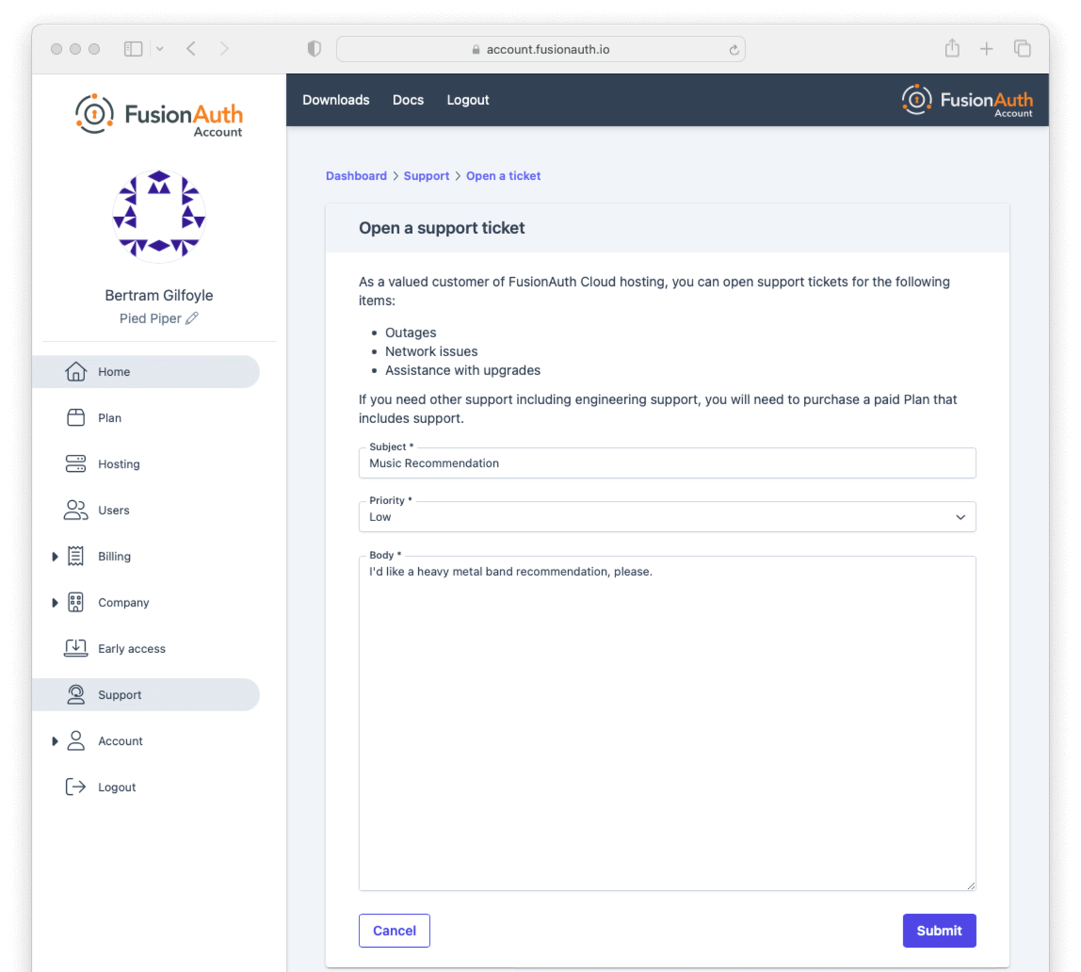Click the Early access download icon
Viewport: 1081px width, 972px height.
click(76, 648)
